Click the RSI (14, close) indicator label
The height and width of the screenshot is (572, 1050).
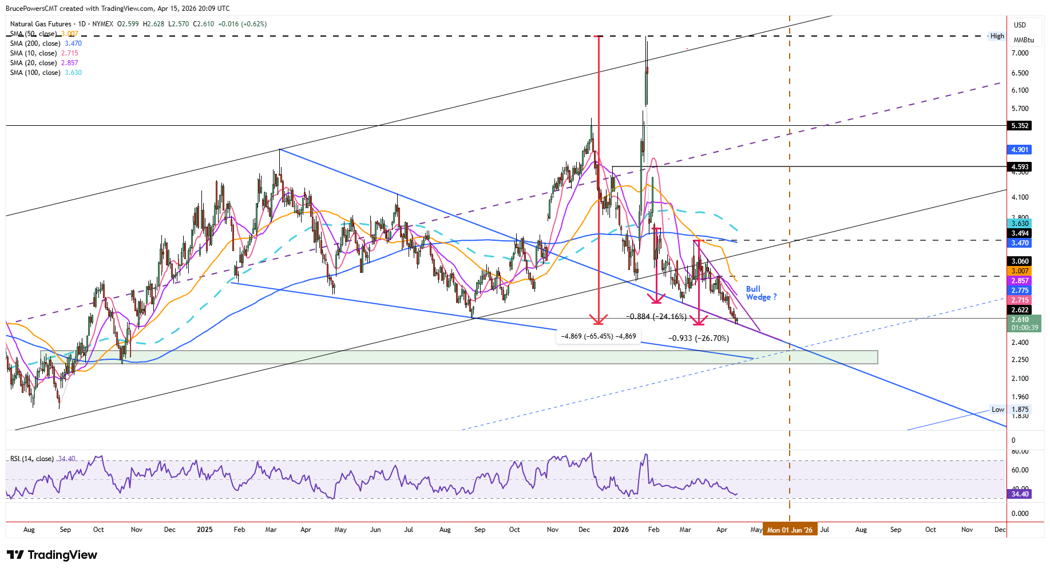point(43,459)
